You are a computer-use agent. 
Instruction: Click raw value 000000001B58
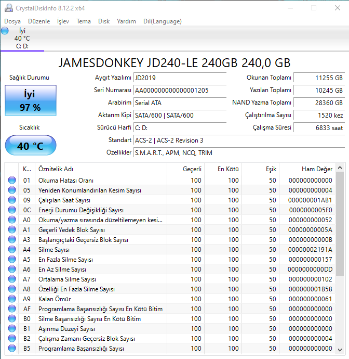(310, 289)
